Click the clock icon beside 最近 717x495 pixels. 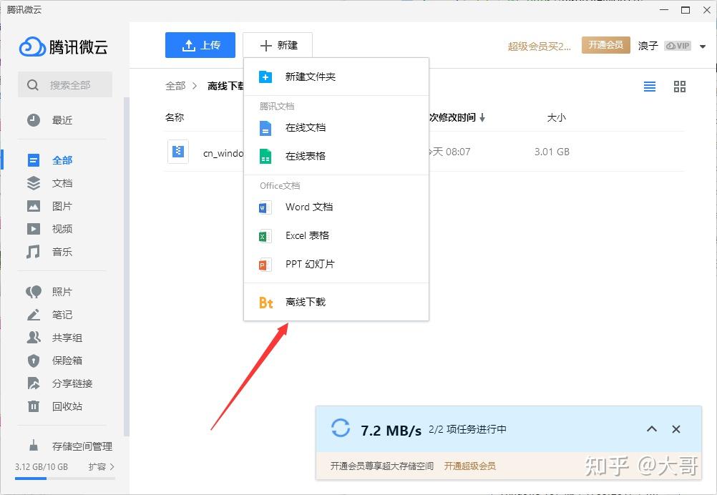[x=34, y=120]
